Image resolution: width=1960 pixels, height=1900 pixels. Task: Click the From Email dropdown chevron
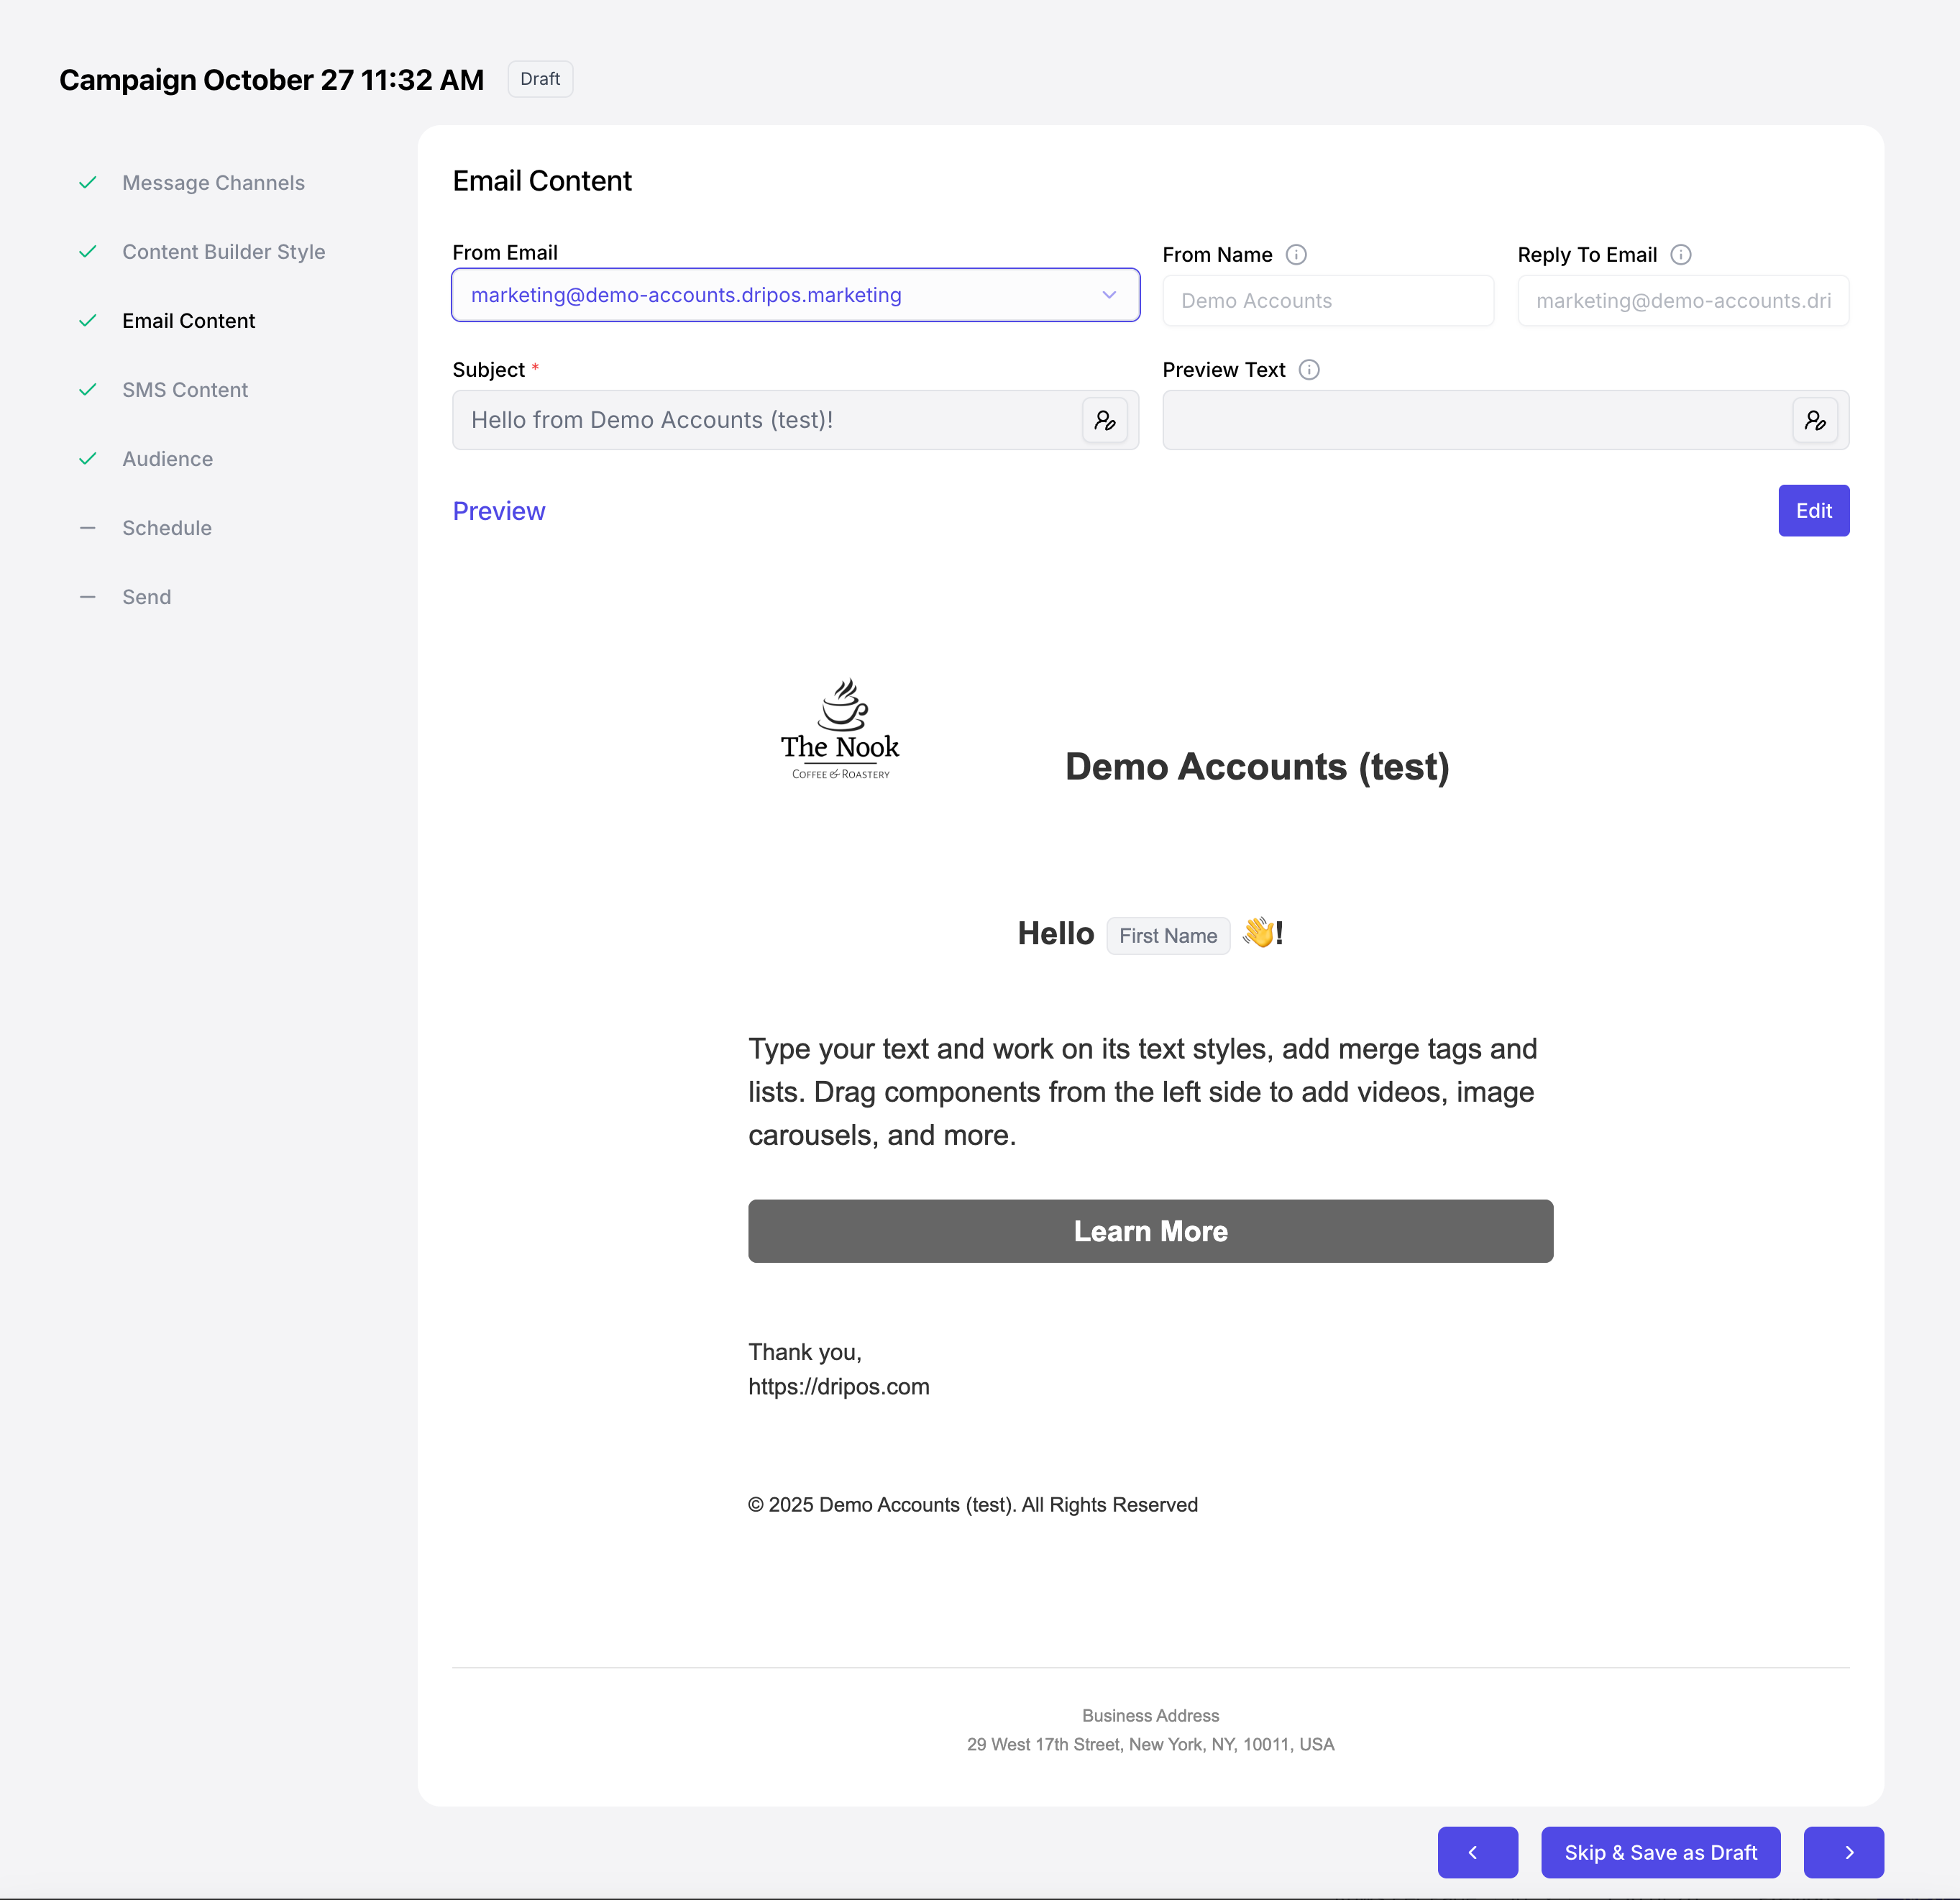click(1109, 295)
